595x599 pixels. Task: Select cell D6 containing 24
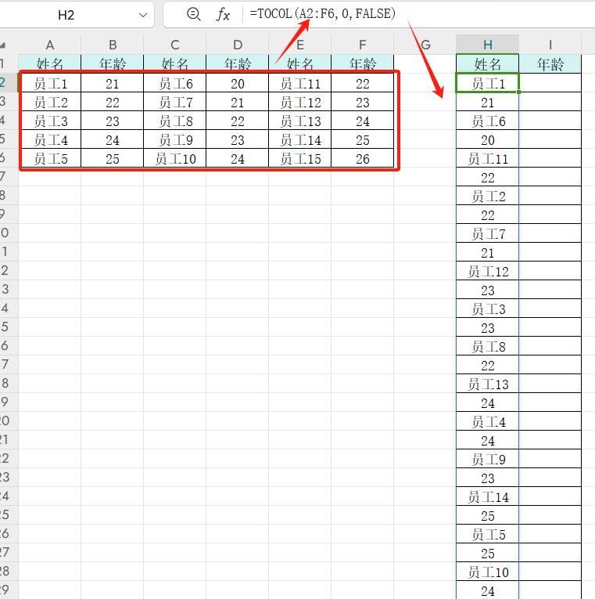coord(237,157)
